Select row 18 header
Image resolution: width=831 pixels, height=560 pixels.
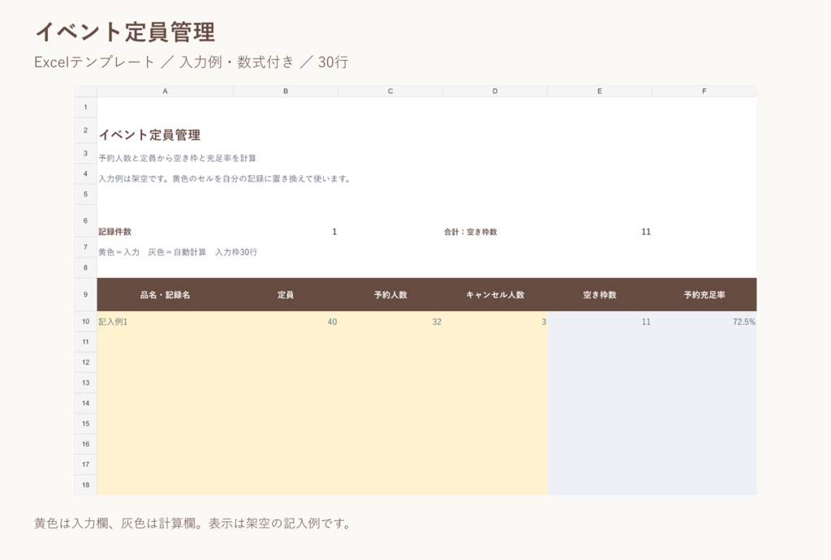tap(85, 485)
